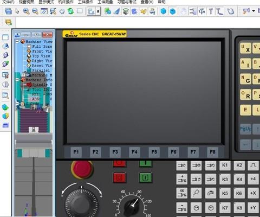Click the F4 softkey below the screen
Image resolution: width=260 pixels, height=217 pixels.
[134, 152]
